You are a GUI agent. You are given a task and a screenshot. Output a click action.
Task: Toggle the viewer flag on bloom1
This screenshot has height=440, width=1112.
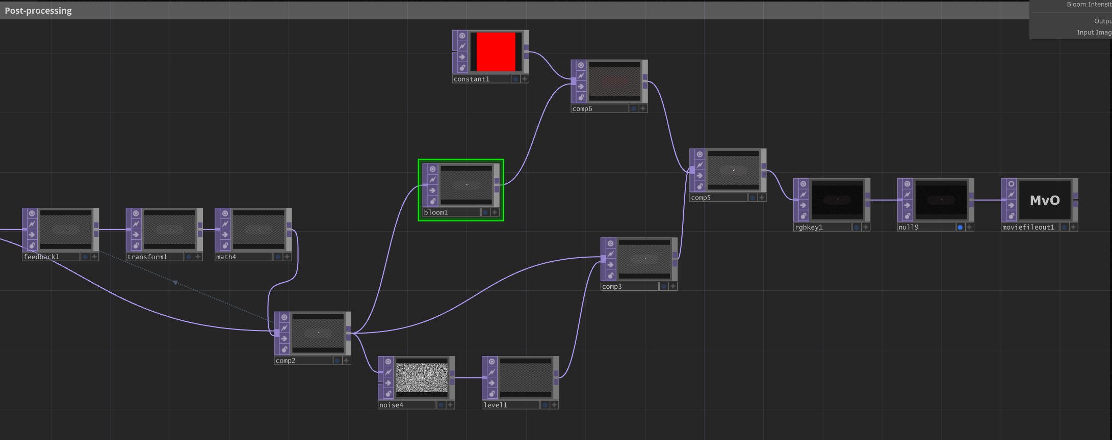432,169
